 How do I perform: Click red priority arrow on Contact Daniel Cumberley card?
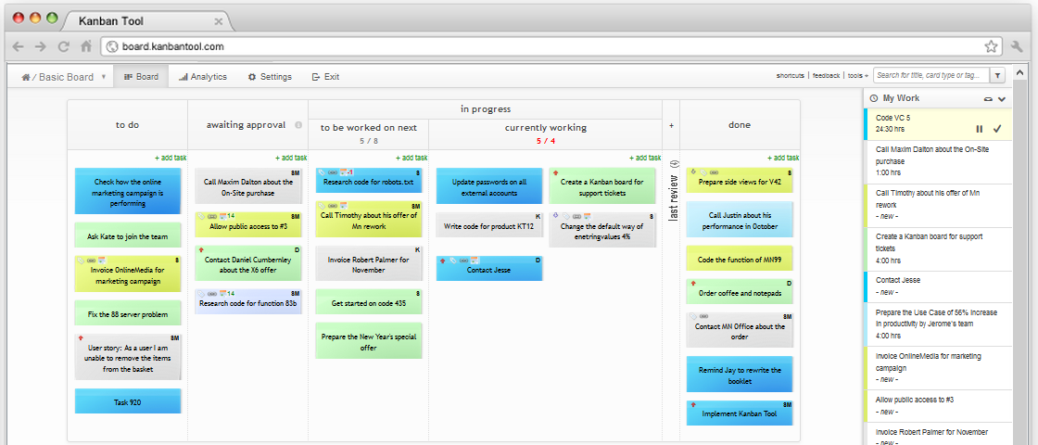pos(200,250)
